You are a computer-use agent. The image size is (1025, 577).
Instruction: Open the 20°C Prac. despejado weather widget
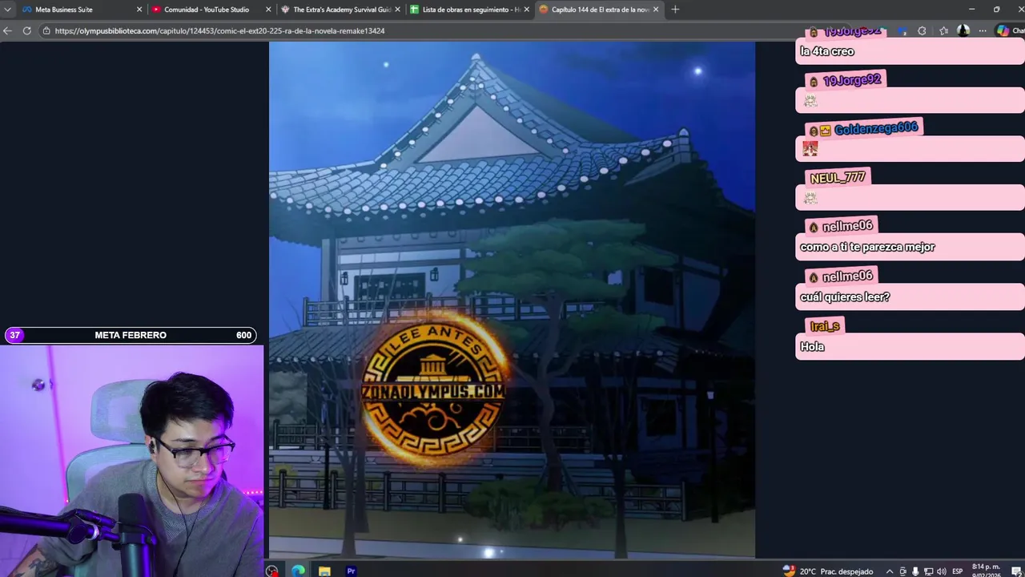tap(828, 571)
